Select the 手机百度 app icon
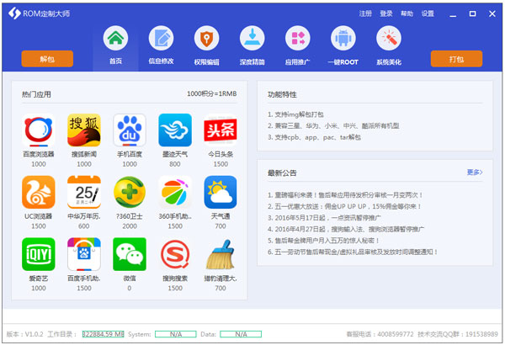 (130, 130)
